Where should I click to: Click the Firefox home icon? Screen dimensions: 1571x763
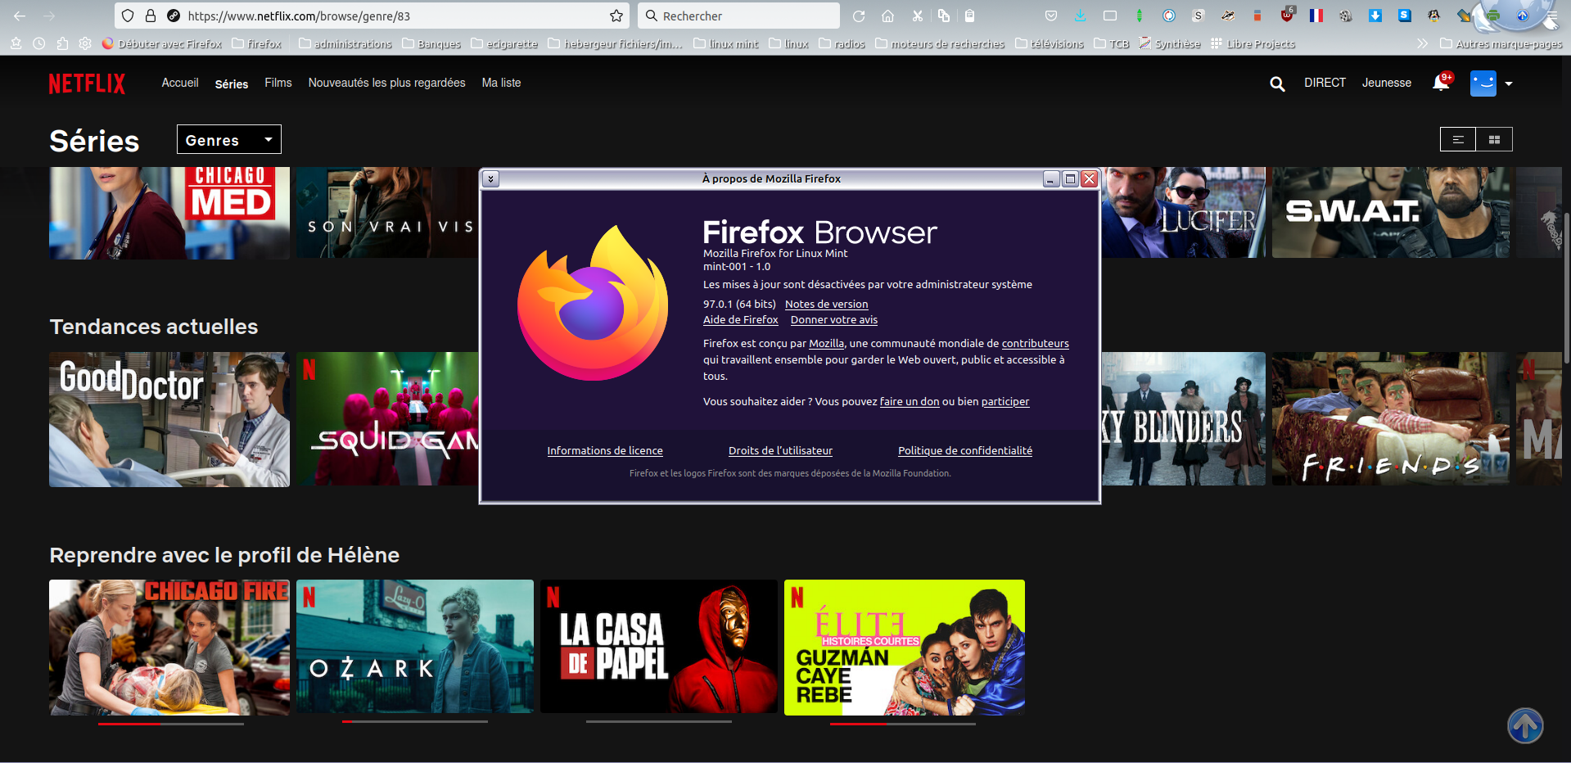click(888, 16)
